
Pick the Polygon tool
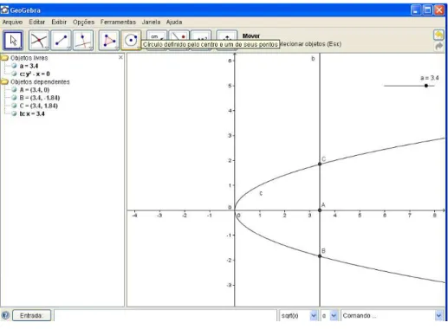click(x=109, y=41)
